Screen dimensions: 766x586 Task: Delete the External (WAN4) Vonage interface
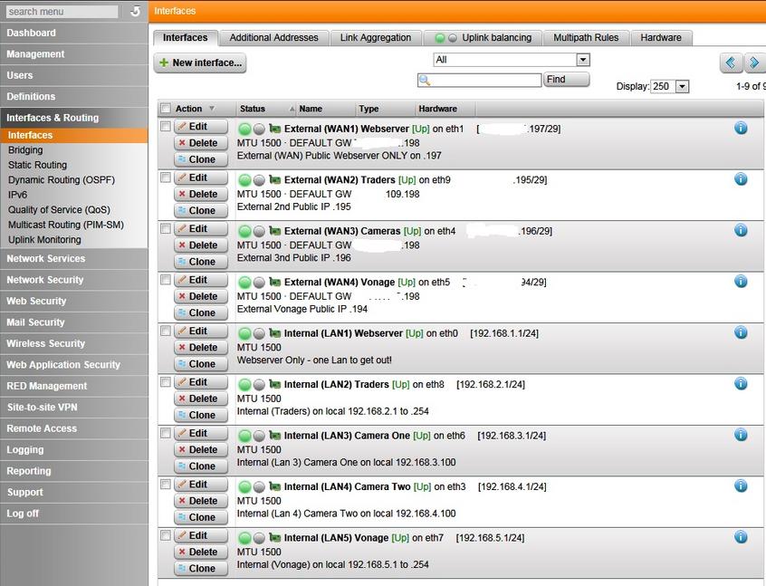coord(196,296)
